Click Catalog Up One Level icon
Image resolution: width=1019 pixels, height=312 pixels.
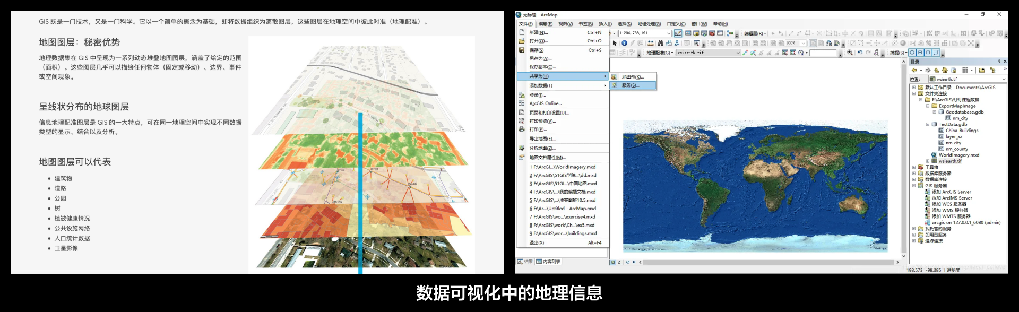pos(937,70)
